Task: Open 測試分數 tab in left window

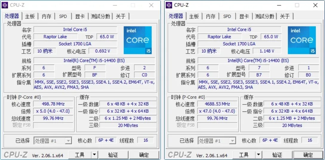Action: tap(100, 16)
